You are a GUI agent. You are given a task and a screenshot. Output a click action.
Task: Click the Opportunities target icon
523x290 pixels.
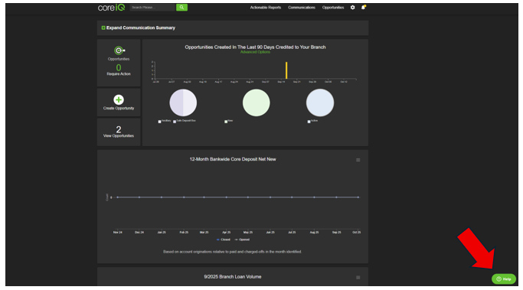[x=119, y=51]
